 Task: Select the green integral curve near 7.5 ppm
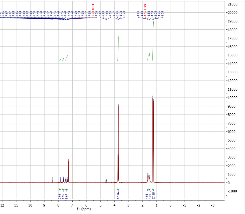point(64,58)
